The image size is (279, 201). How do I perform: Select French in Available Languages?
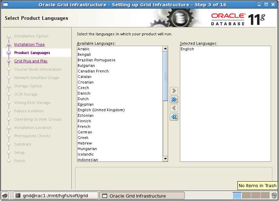120,126
